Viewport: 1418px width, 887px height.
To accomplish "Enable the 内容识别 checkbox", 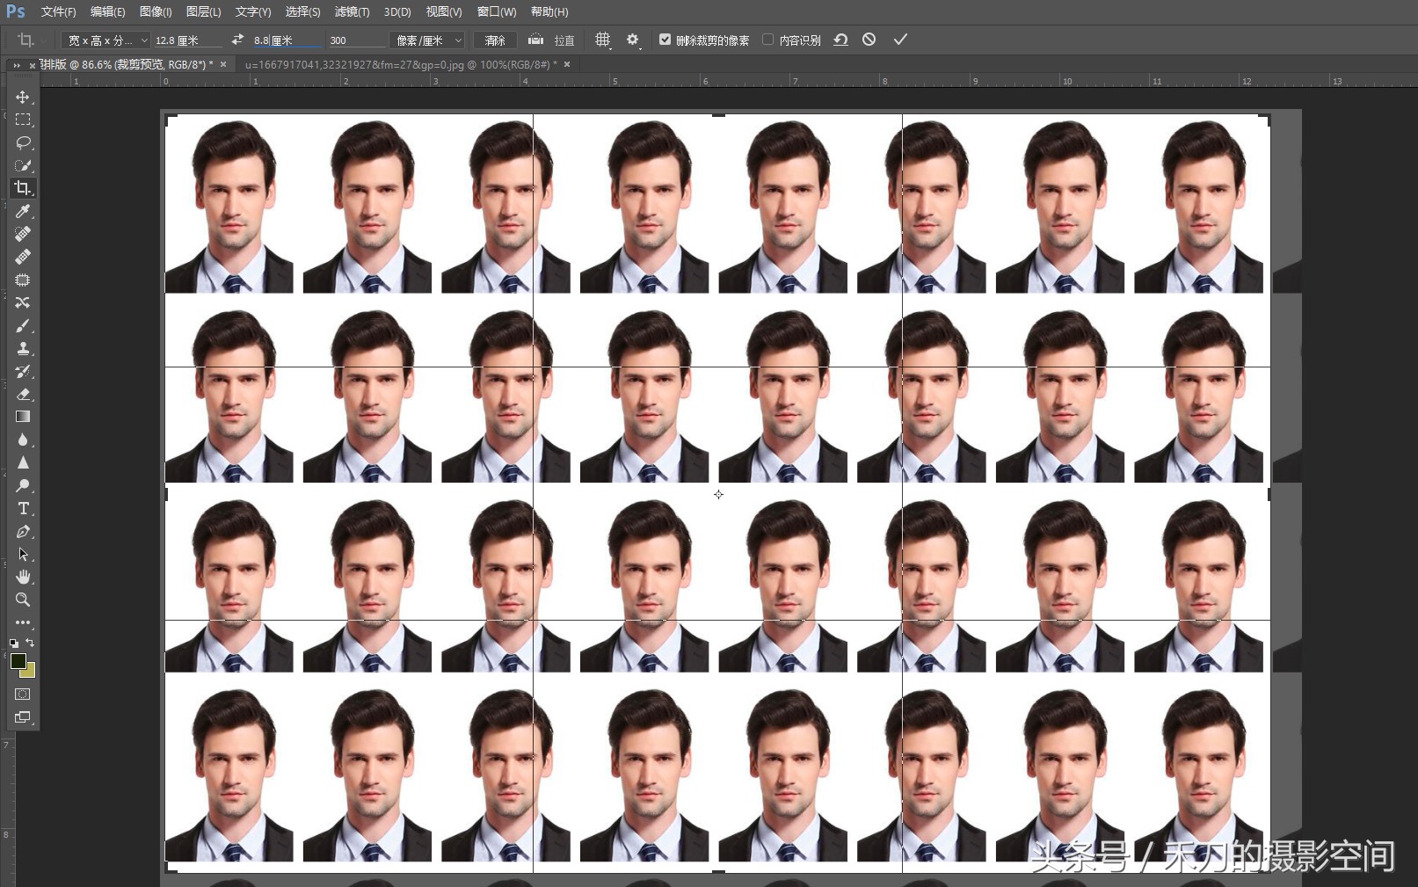I will tap(767, 40).
